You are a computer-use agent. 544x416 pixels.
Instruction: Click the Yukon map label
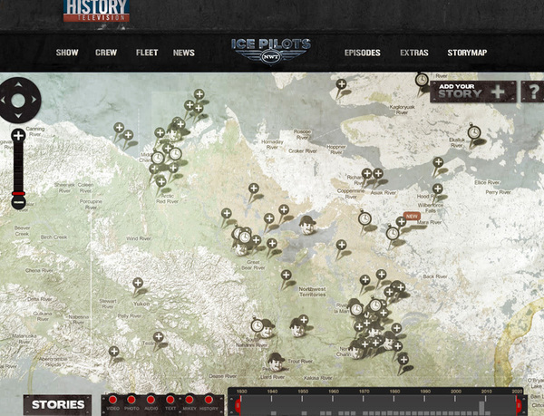[x=141, y=304]
